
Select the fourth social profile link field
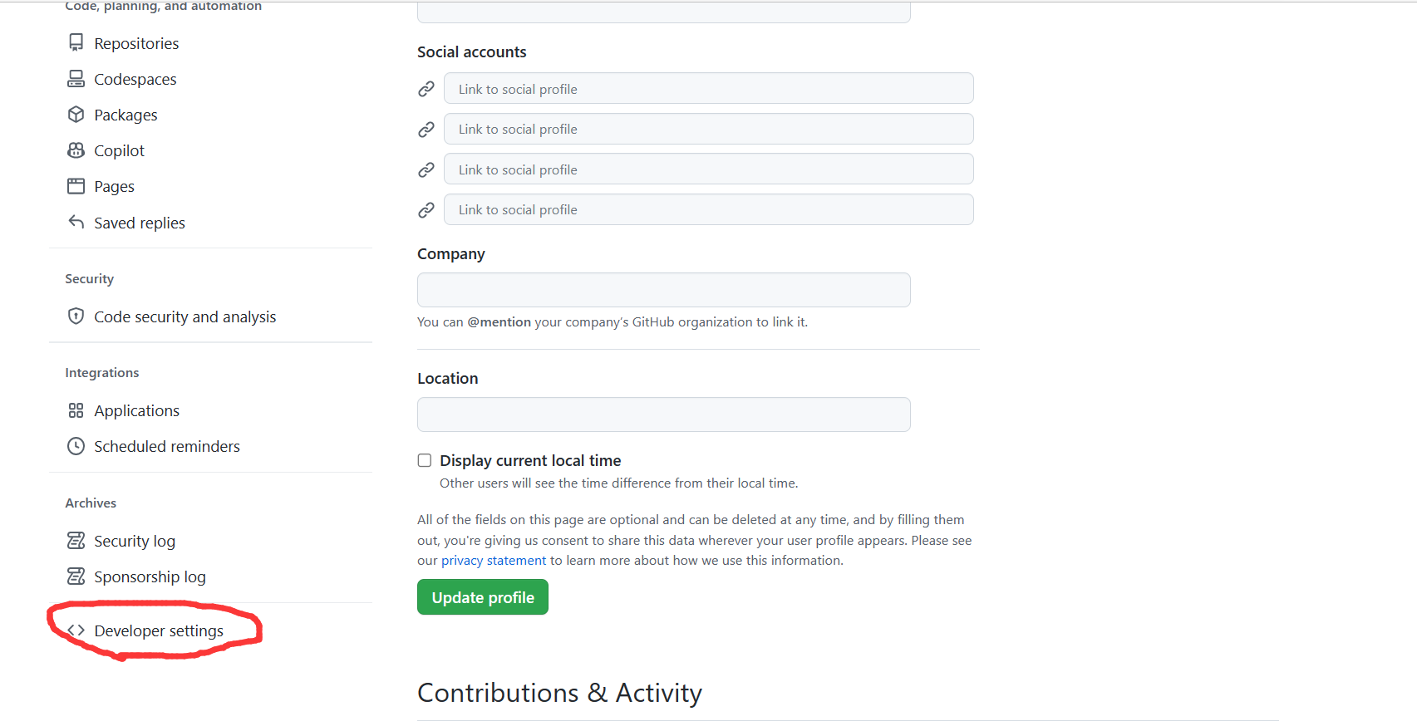(708, 209)
